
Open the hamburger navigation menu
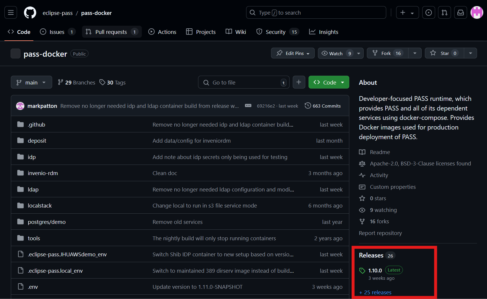pos(11,13)
